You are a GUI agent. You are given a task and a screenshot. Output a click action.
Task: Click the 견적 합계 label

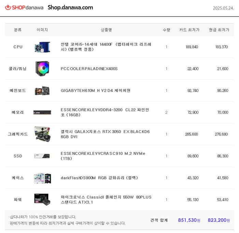(x=159, y=220)
